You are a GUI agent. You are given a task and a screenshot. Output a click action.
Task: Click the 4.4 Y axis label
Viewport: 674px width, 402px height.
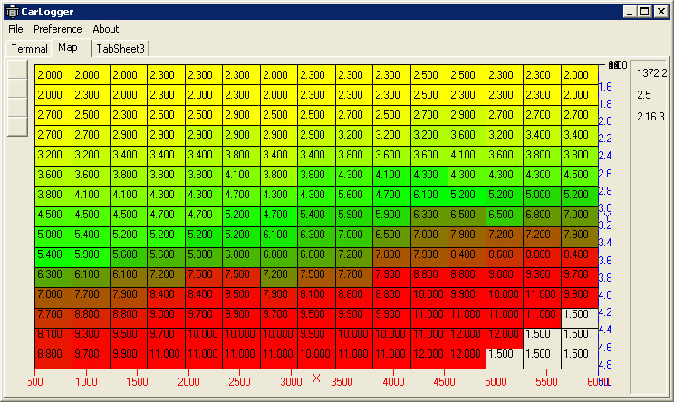pos(605,330)
